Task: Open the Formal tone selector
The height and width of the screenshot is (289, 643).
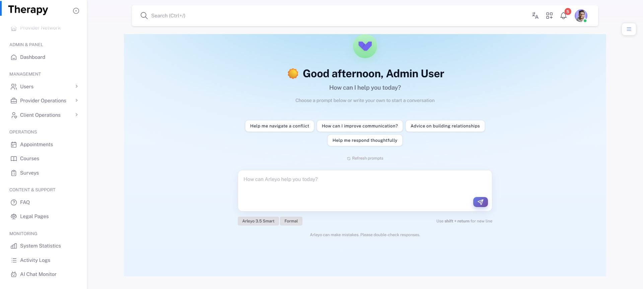Action: [x=291, y=221]
